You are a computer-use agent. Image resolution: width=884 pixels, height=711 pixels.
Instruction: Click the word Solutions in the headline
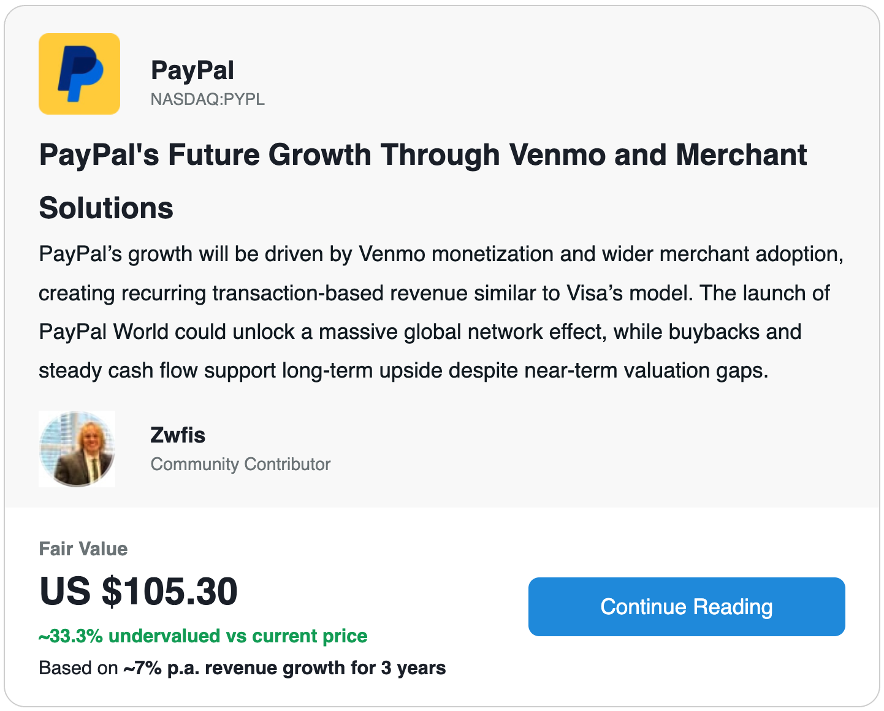pyautogui.click(x=106, y=208)
